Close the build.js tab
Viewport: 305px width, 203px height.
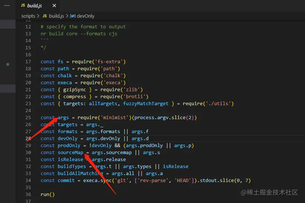click(x=54, y=6)
